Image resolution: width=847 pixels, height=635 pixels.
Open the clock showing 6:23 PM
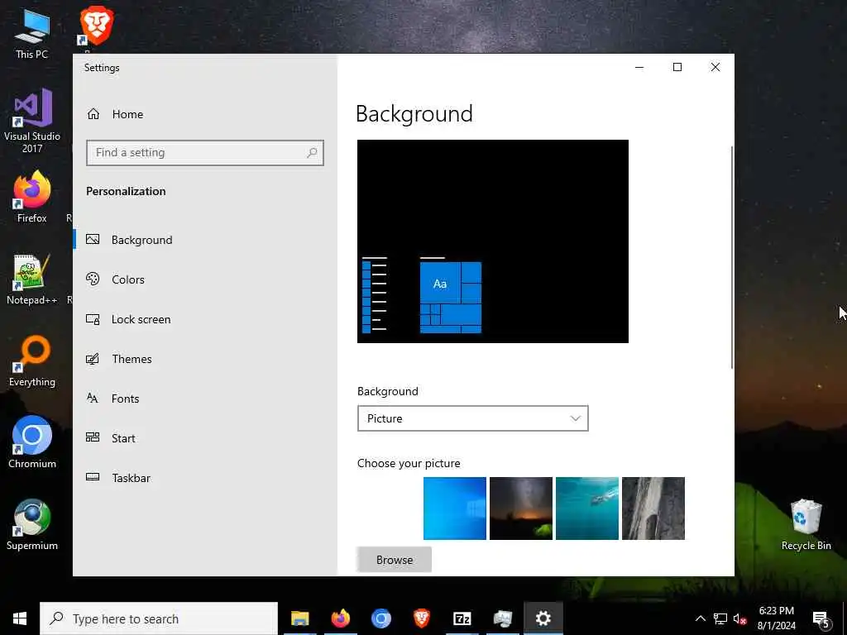click(x=776, y=618)
